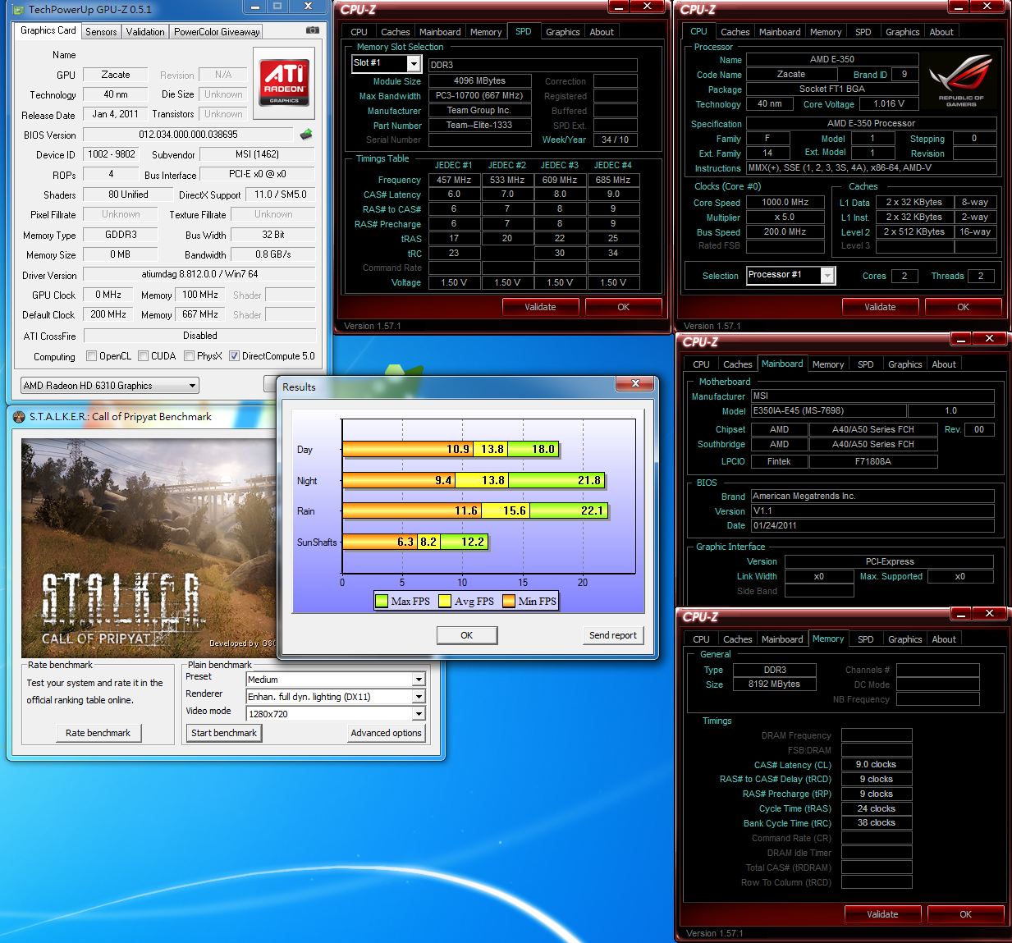
Task: Click the Rate benchmark button
Action: coord(98,733)
